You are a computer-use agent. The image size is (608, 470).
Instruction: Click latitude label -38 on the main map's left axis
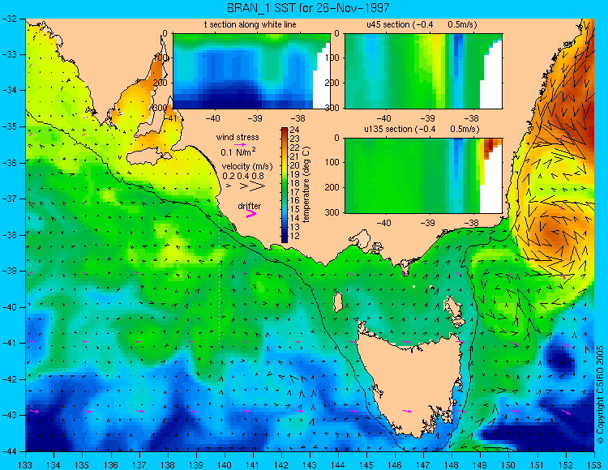coord(10,235)
